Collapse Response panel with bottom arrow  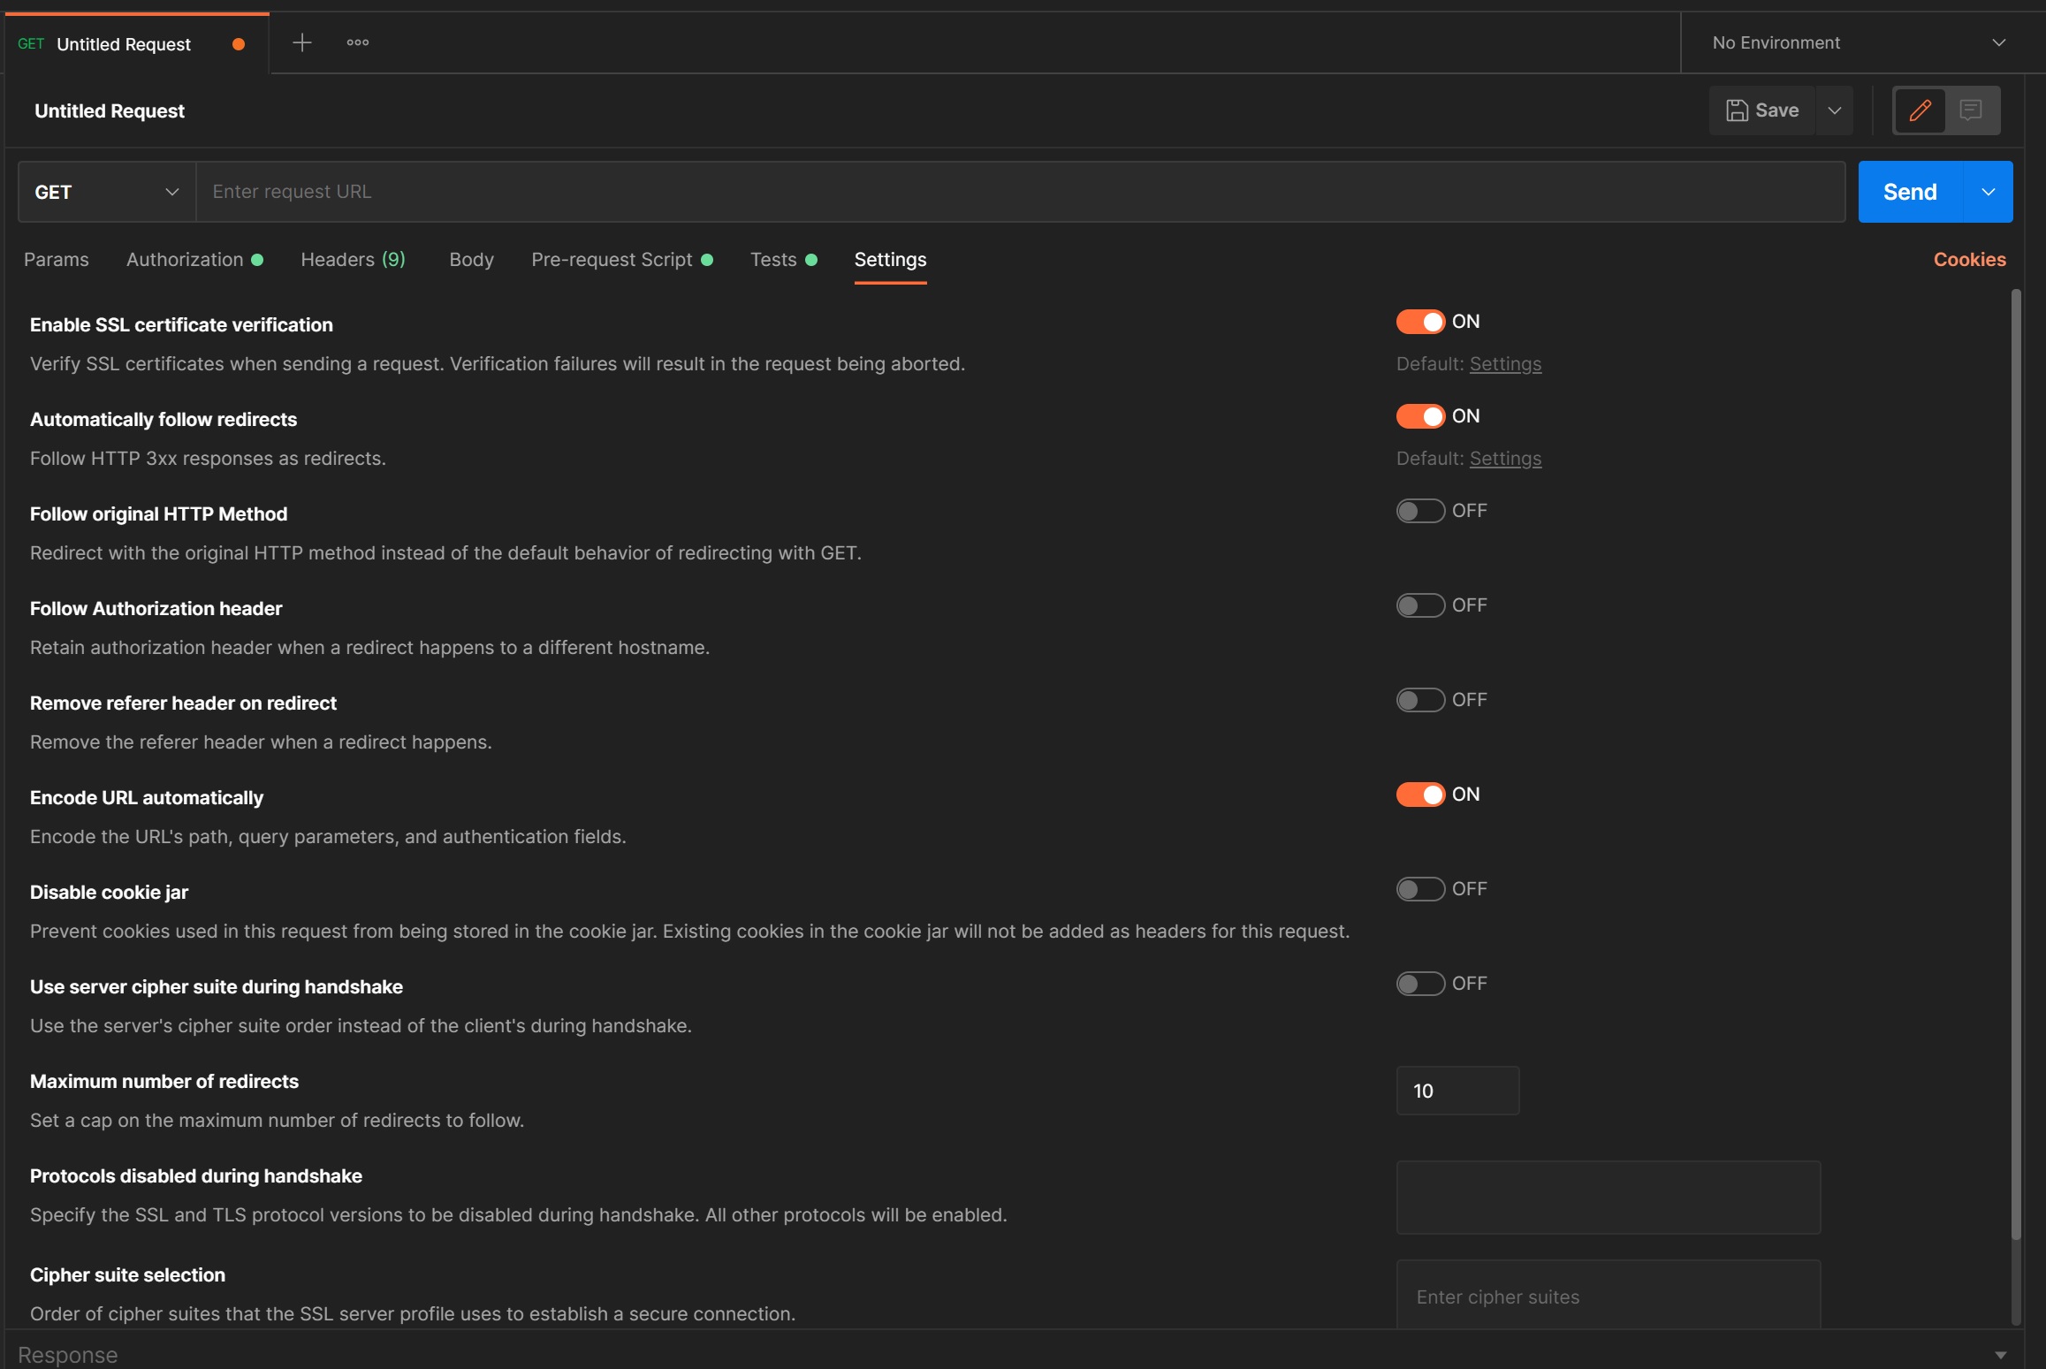pos(2000,1355)
